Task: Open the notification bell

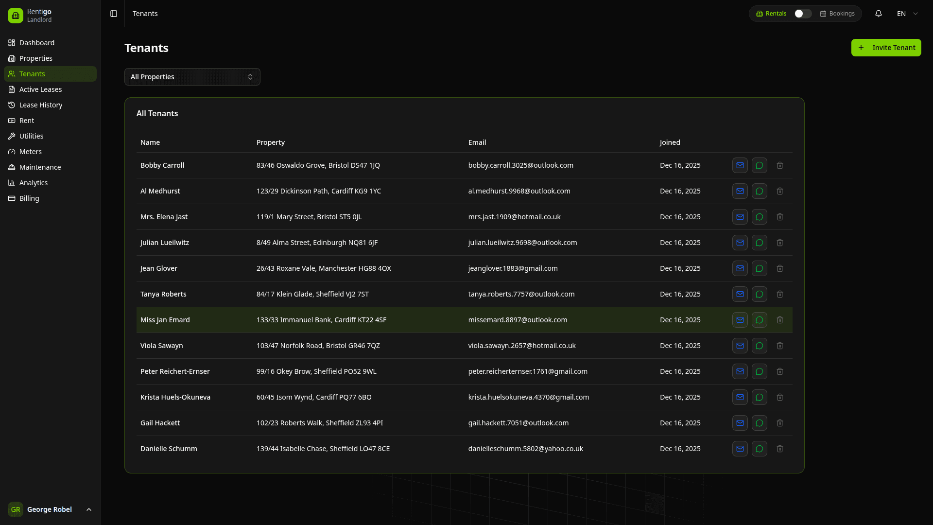Action: (x=879, y=14)
